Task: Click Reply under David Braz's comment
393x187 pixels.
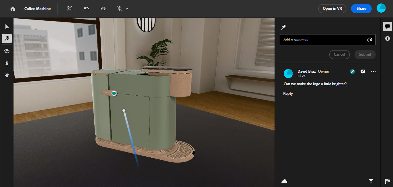Action: tap(288, 93)
